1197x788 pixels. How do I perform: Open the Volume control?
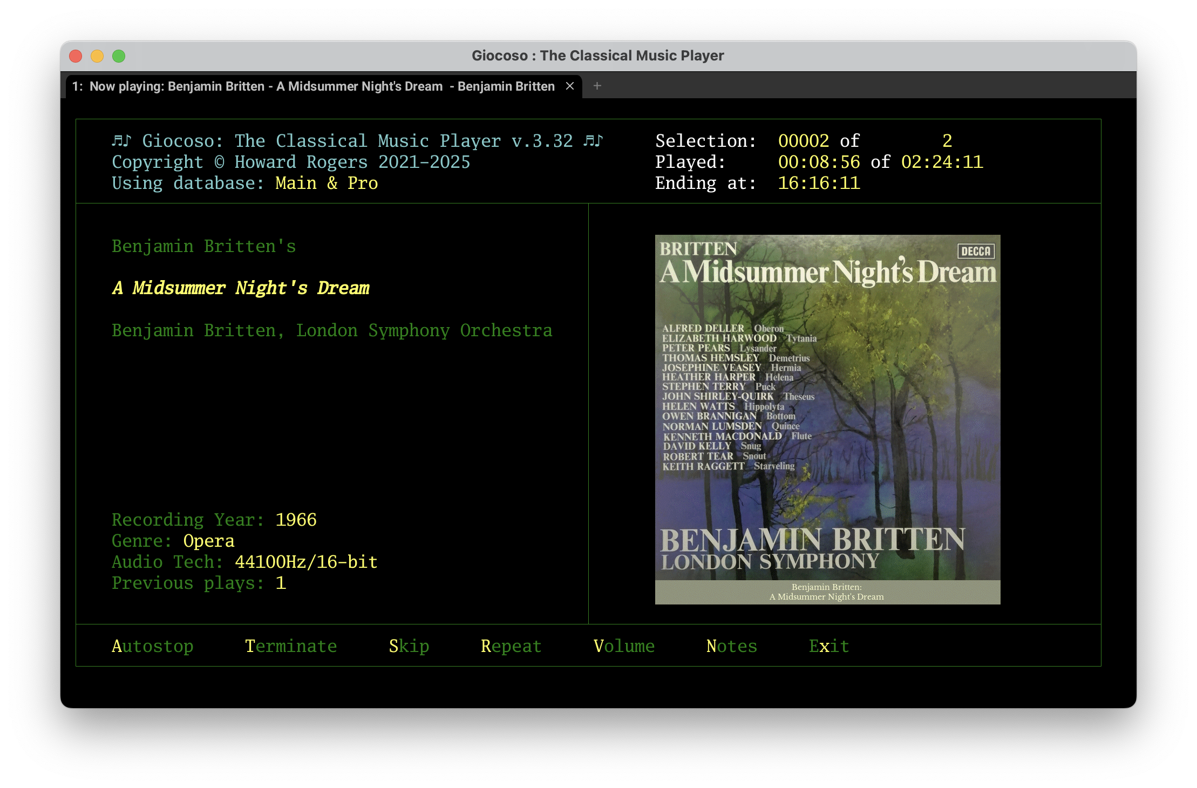[624, 646]
